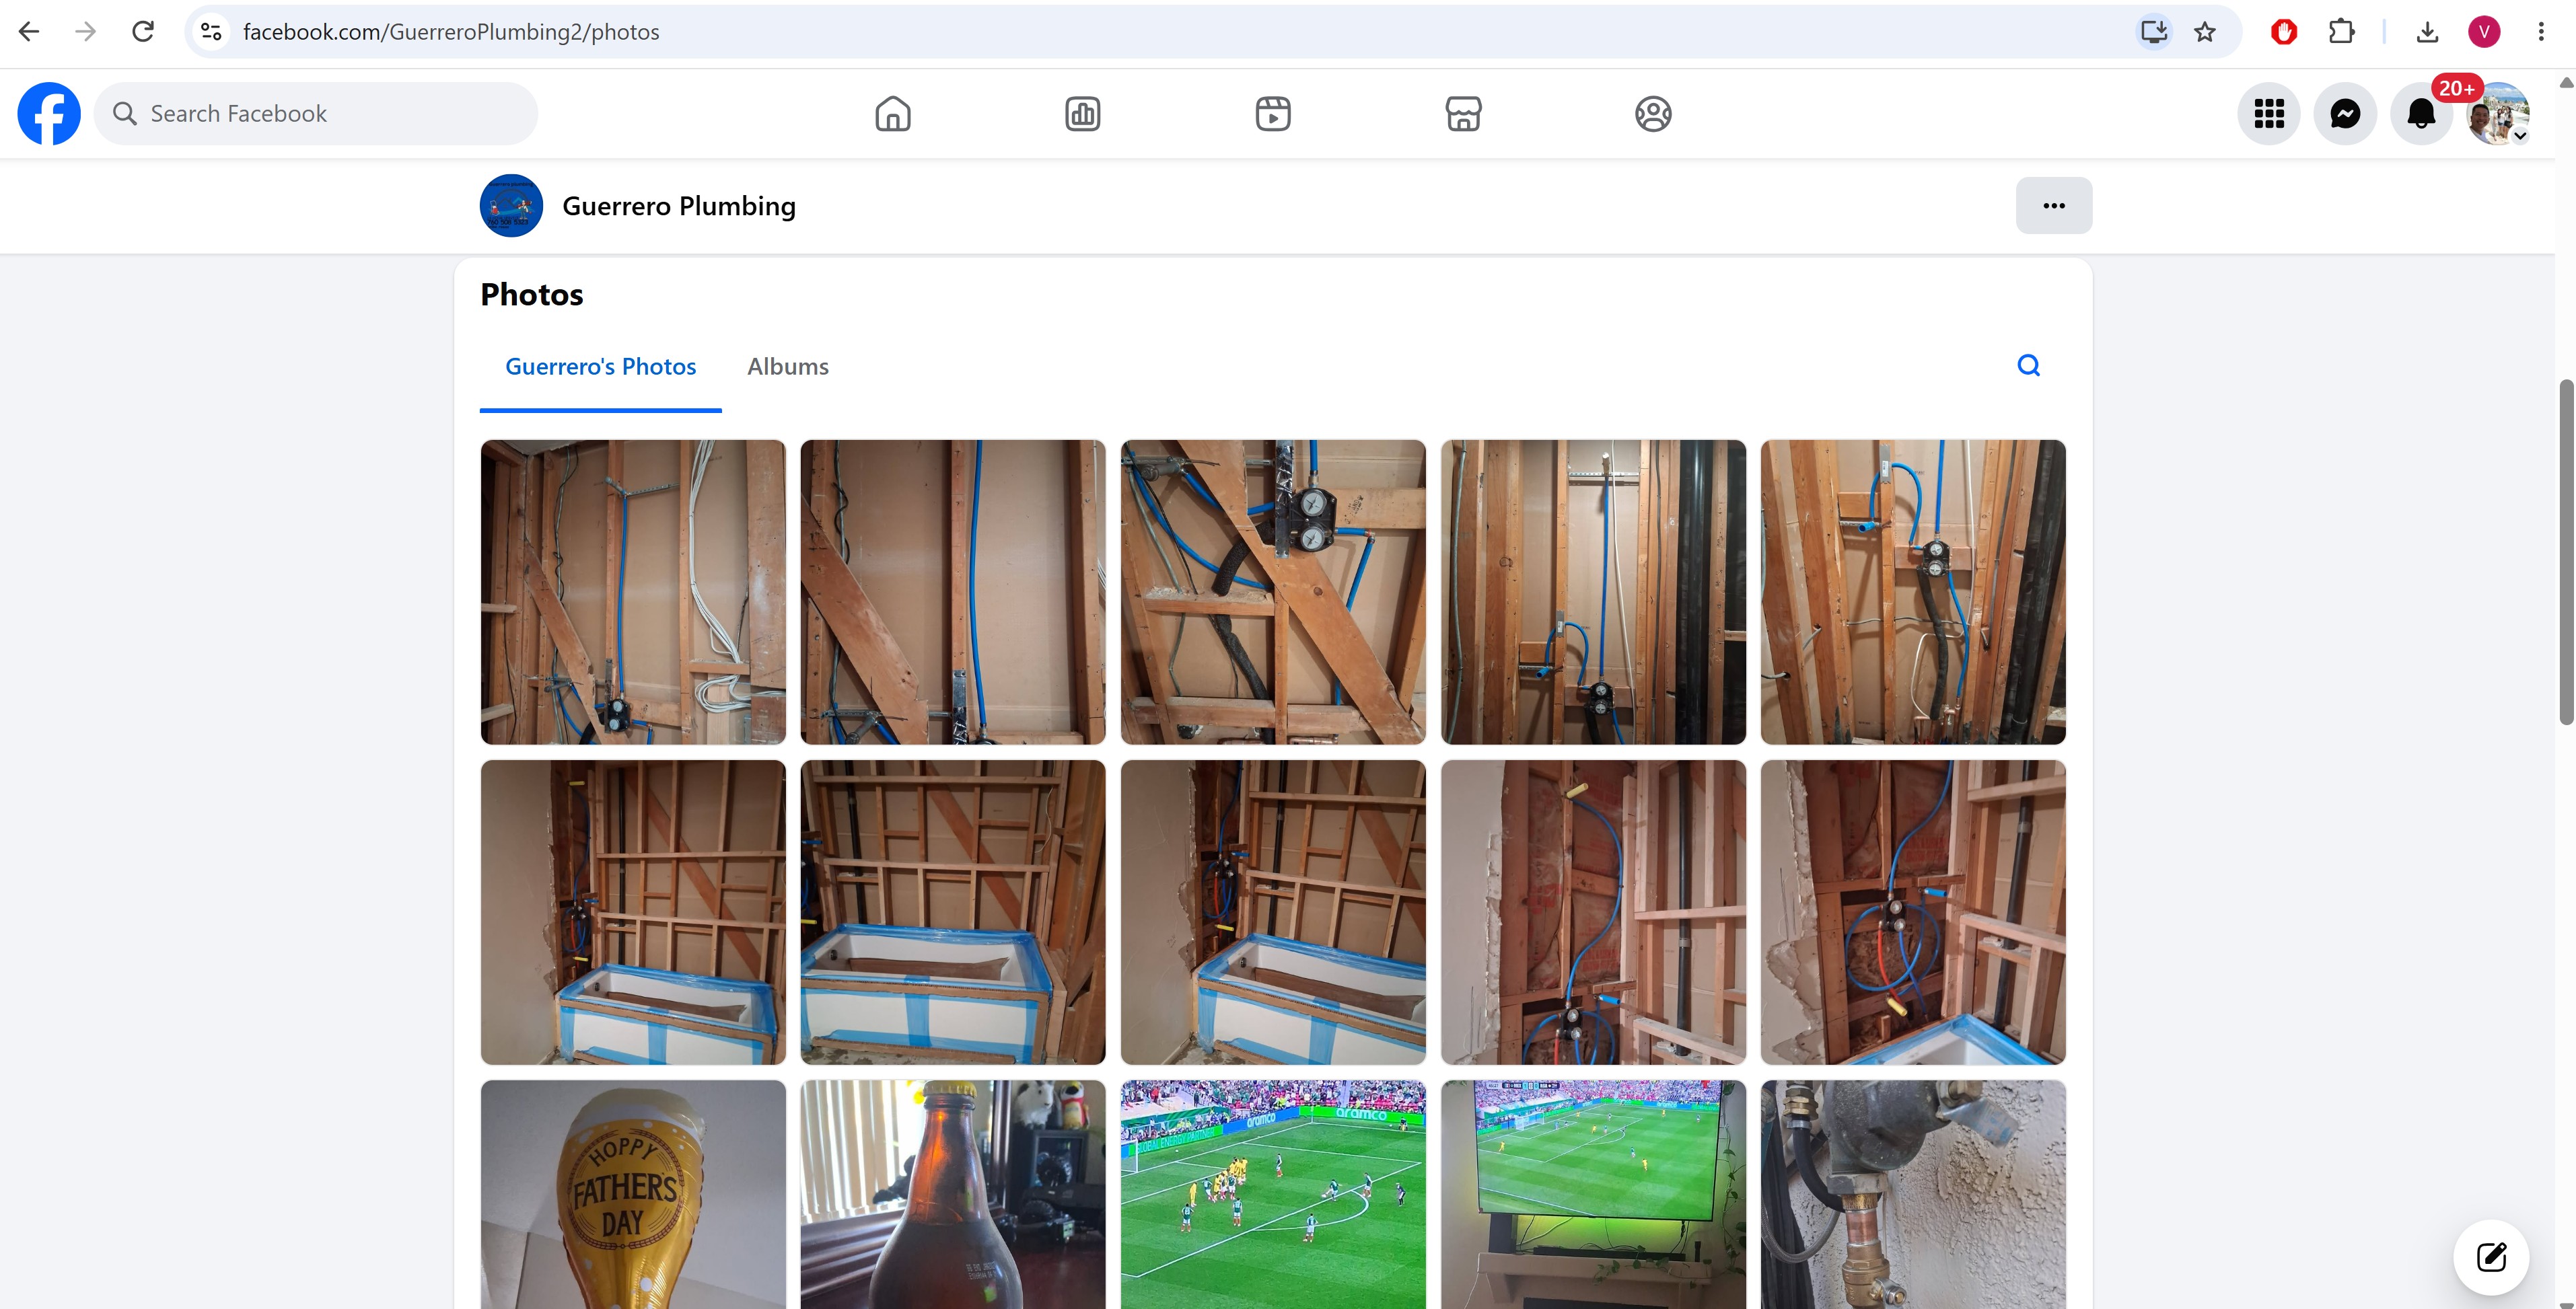The image size is (2576, 1309).
Task: Click the browser forward arrow
Action: [86, 32]
